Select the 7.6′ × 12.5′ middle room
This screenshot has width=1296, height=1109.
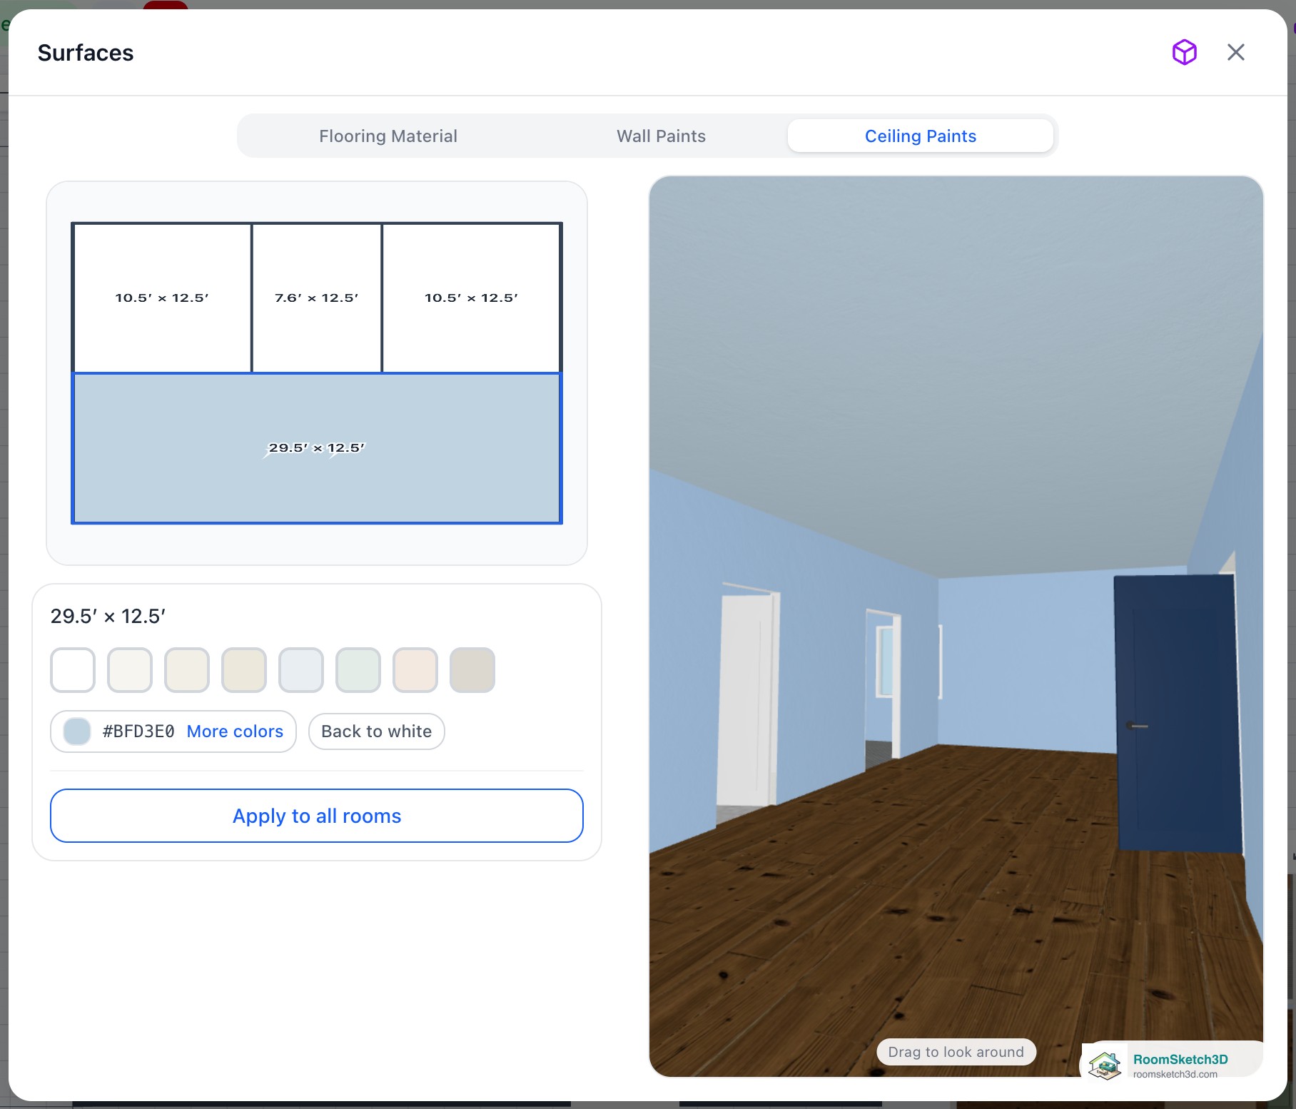317,298
